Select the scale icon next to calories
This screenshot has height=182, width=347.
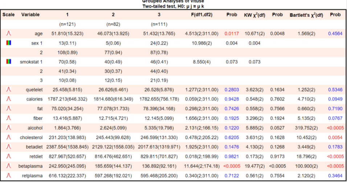pyautogui.click(x=9, y=99)
